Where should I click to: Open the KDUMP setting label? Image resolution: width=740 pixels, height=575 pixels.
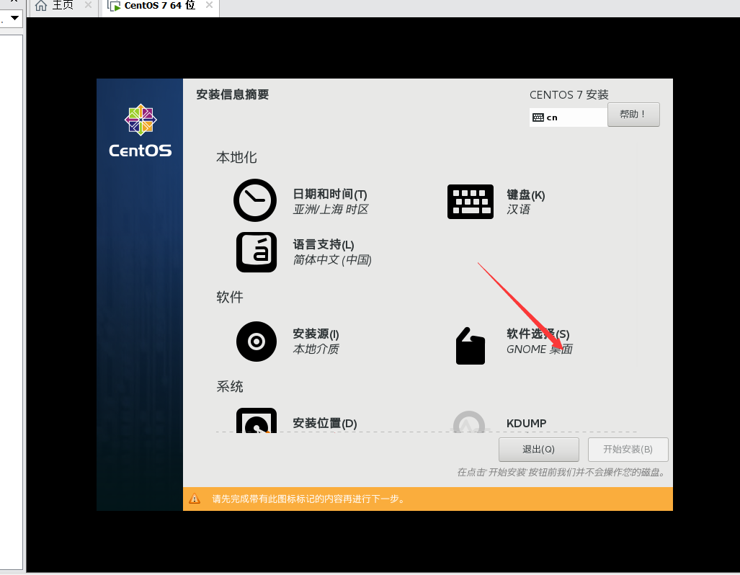click(x=526, y=423)
